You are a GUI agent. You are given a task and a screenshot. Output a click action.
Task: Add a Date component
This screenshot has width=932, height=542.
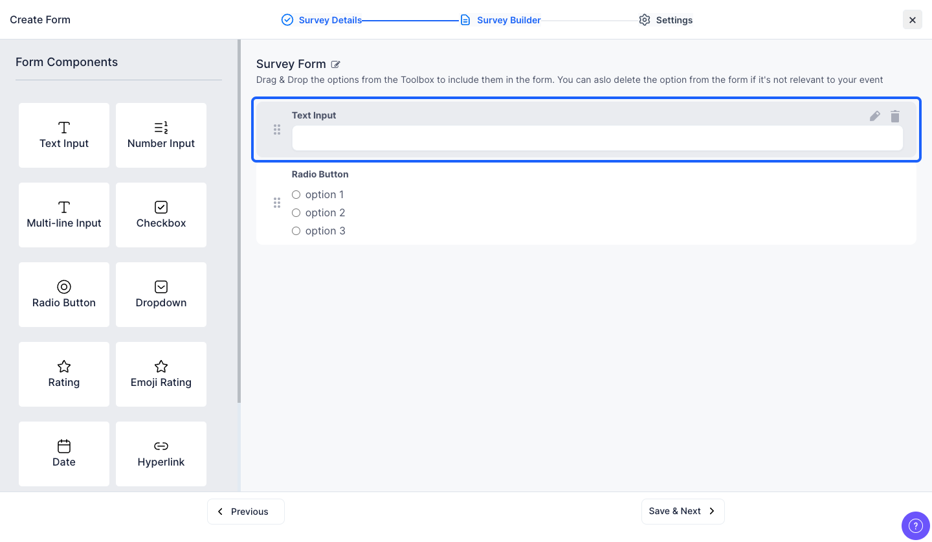click(x=64, y=454)
